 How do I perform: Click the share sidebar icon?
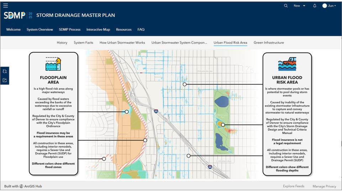[5, 80]
